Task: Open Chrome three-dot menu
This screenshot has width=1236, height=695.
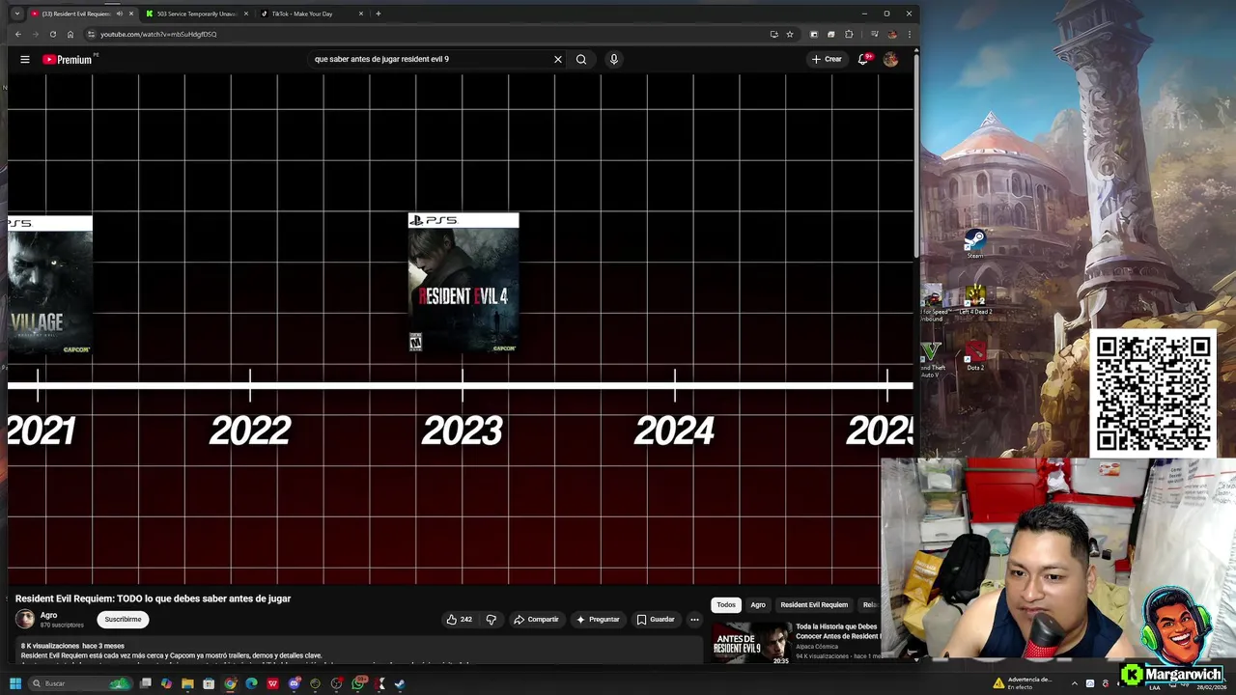Action: click(x=909, y=34)
